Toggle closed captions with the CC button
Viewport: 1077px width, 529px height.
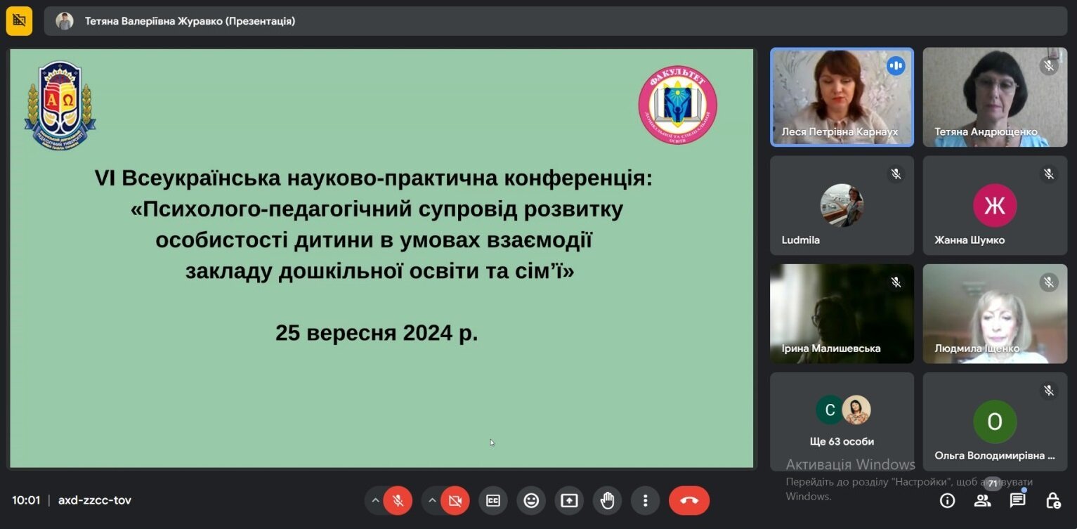point(493,501)
